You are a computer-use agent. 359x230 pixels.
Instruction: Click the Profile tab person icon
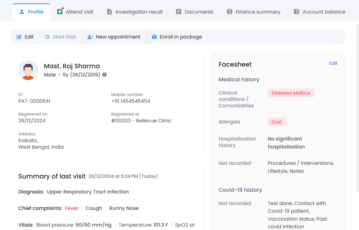coord(22,12)
